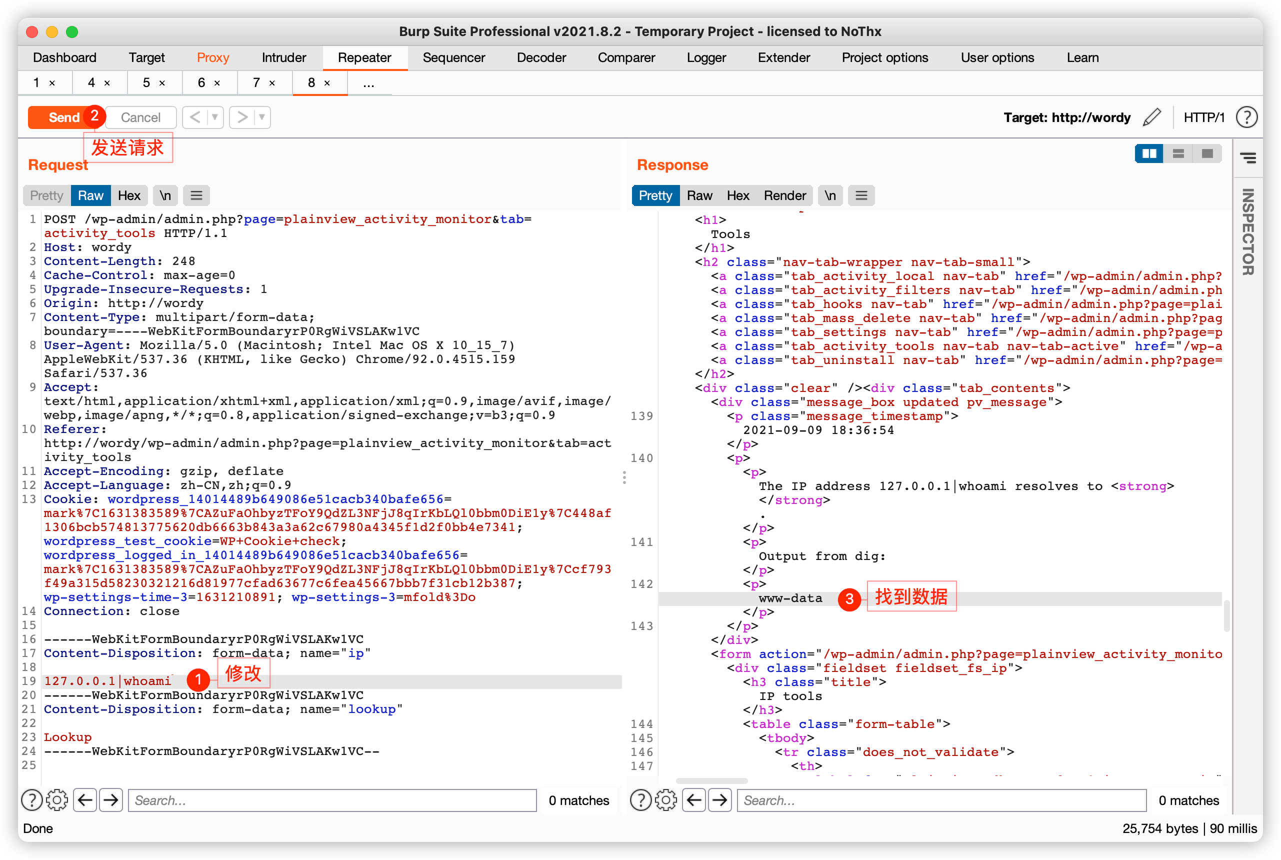This screenshot has width=1281, height=860.
Task: Switch Response view to Render
Action: click(x=784, y=195)
